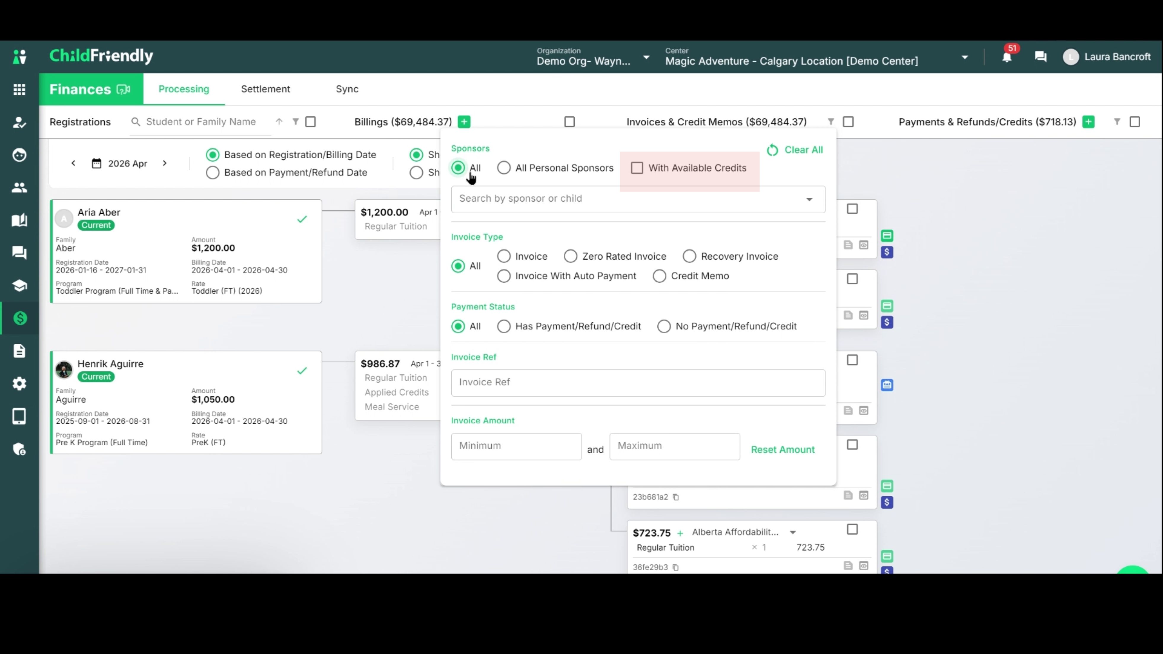This screenshot has height=654, width=1163.
Task: Click the sort arrow in Registrations header
Action: 279,121
